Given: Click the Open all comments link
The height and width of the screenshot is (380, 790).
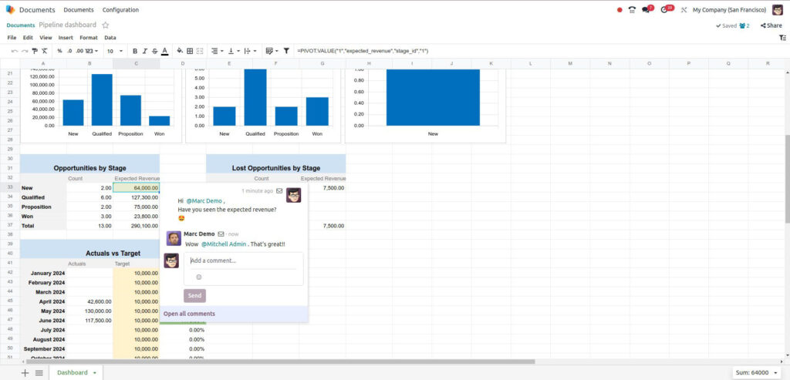Looking at the screenshot, I should [x=189, y=314].
